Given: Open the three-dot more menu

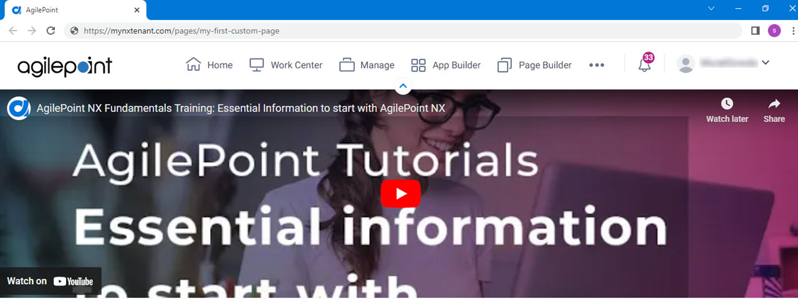Looking at the screenshot, I should [x=597, y=65].
